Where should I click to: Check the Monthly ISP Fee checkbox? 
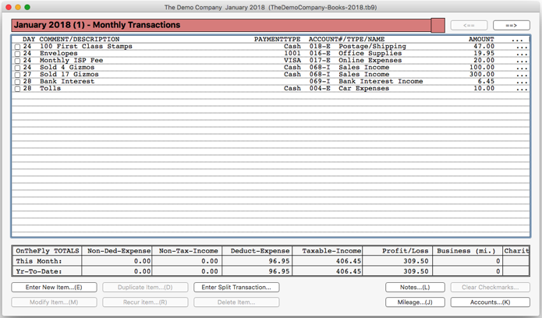click(x=17, y=61)
